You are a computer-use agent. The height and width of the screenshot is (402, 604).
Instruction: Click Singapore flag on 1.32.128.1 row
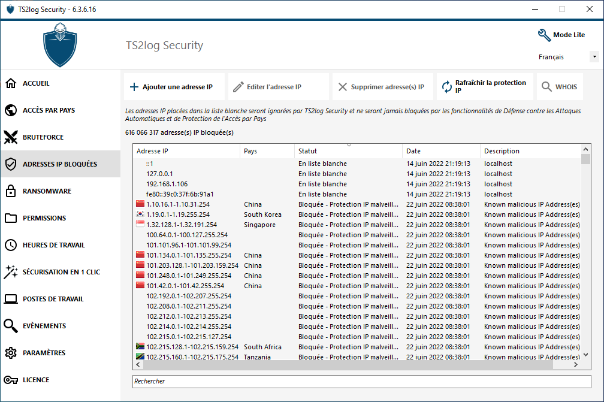point(140,225)
